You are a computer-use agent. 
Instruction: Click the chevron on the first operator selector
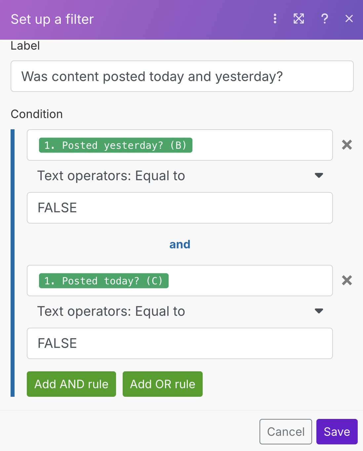(318, 176)
